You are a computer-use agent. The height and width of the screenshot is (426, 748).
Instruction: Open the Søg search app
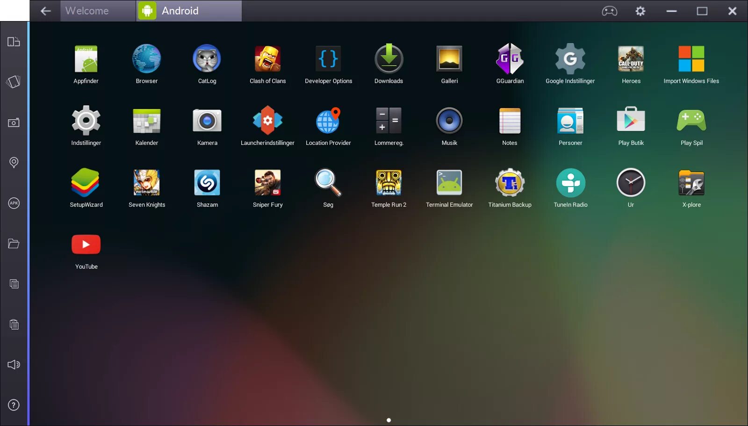click(x=328, y=182)
